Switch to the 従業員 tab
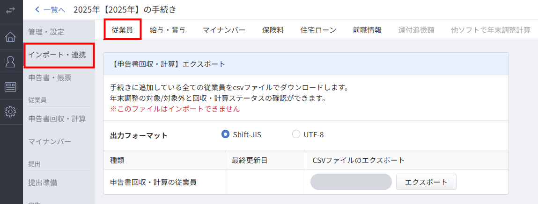Viewport: 538px width, 204px height. click(x=122, y=30)
